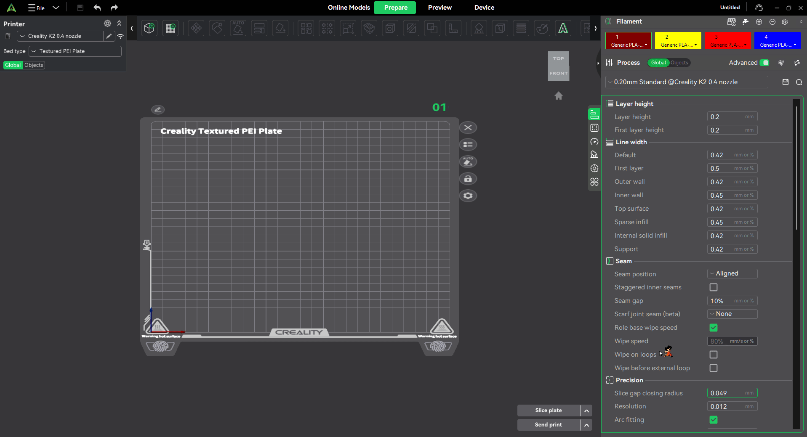This screenshot has height=437, width=807.
Task: Enable the Staggered inner seams checkbox
Action: (x=713, y=287)
